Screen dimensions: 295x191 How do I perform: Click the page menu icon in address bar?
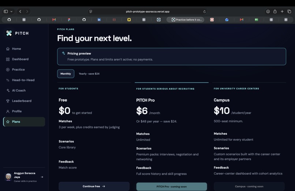(91, 11)
